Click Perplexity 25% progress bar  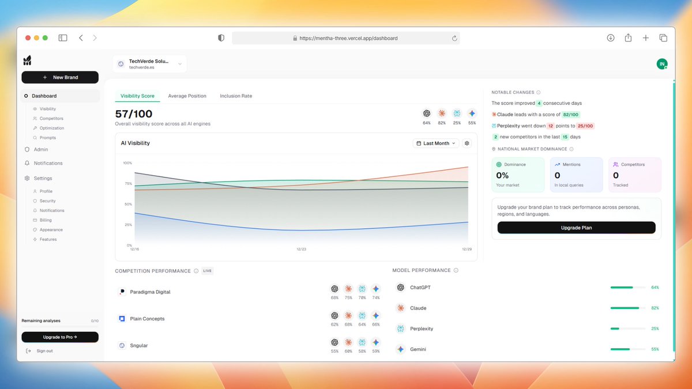628,328
